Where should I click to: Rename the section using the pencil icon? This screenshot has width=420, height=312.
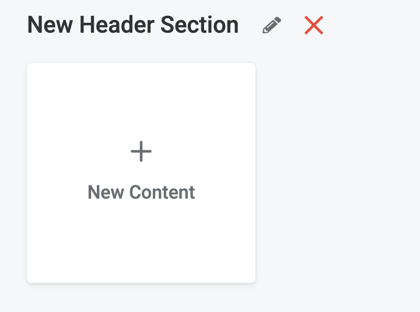272,26
